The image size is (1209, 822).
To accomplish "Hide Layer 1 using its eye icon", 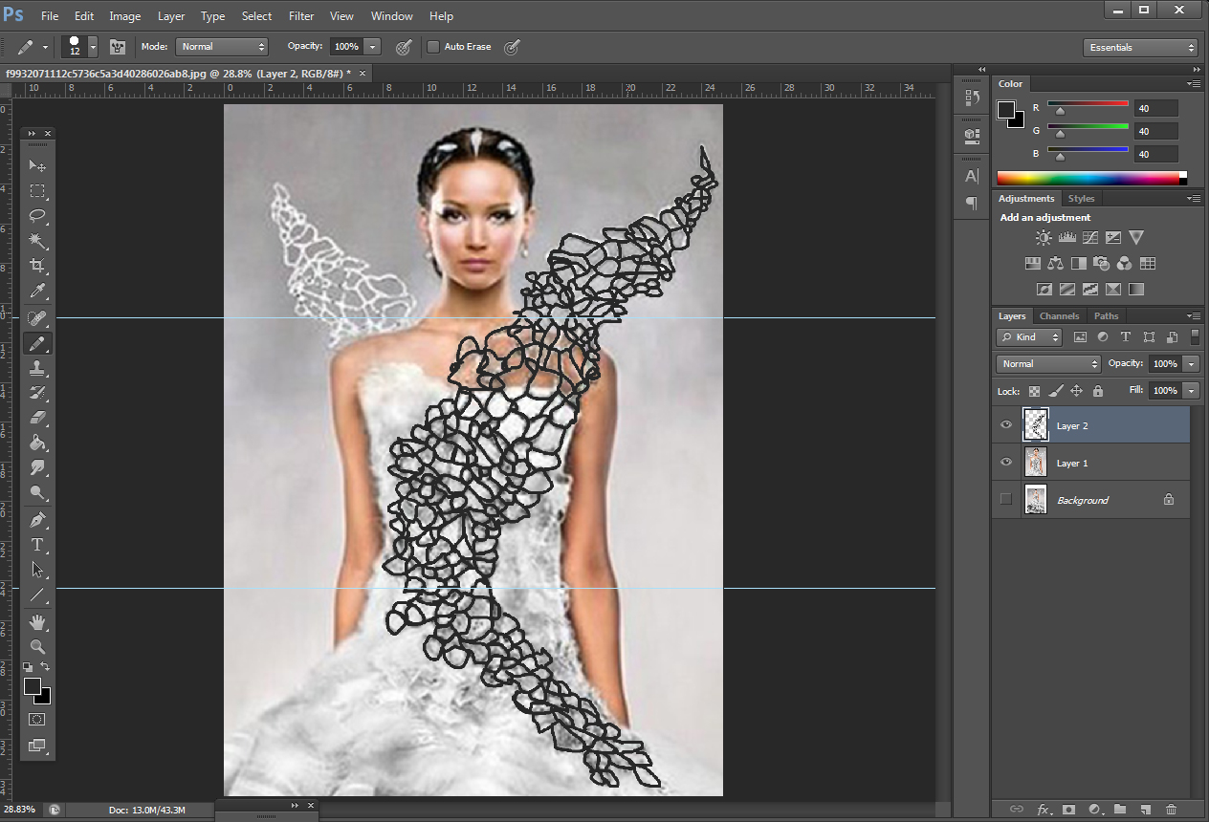I will tap(1005, 463).
